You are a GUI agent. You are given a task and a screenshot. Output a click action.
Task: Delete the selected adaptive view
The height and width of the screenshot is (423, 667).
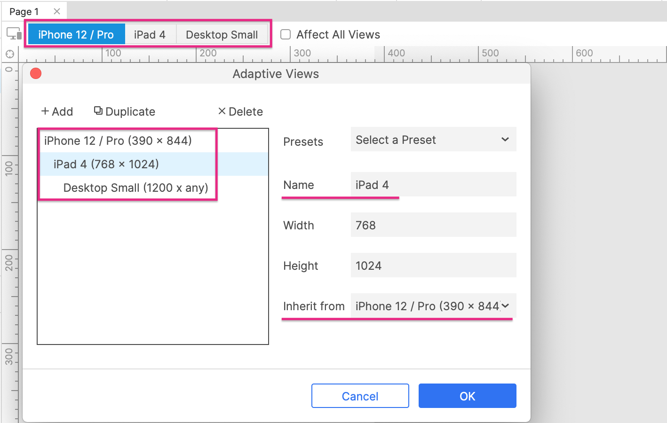click(240, 111)
